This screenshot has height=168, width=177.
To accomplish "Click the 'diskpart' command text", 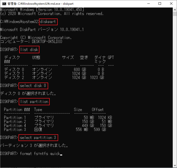I will (48, 21).
